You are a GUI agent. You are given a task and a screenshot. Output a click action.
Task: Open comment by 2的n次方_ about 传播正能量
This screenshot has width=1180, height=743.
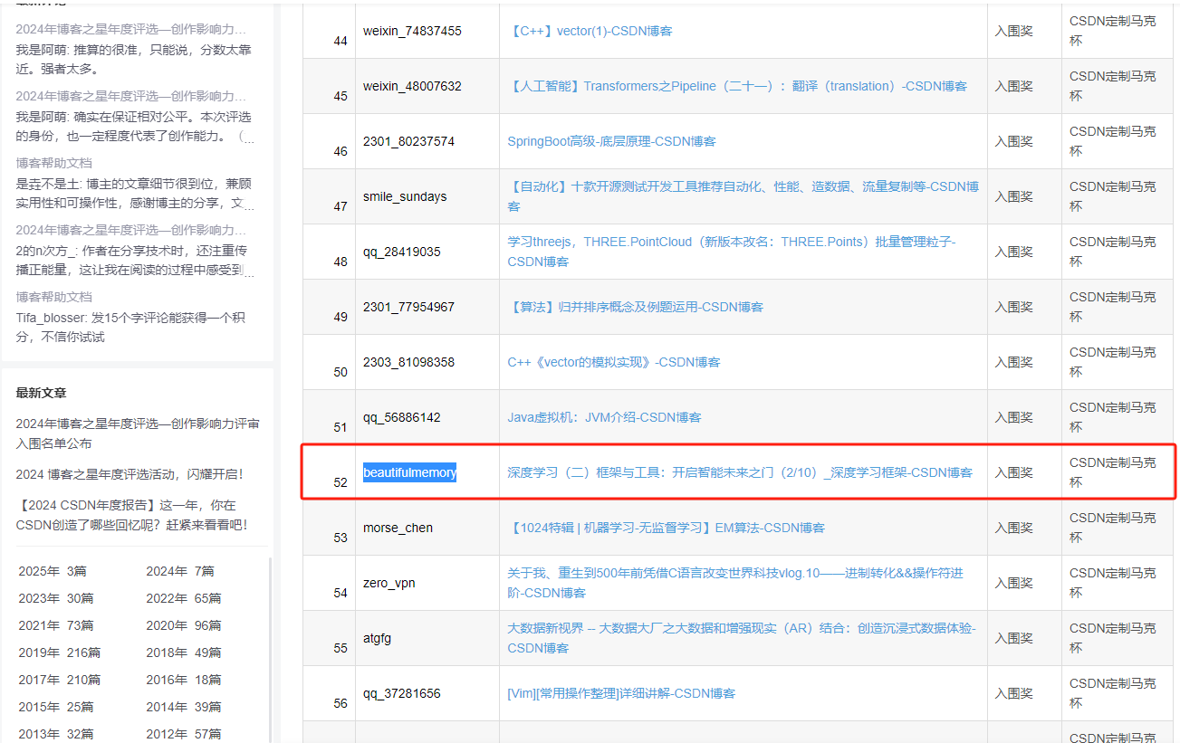tap(135, 261)
